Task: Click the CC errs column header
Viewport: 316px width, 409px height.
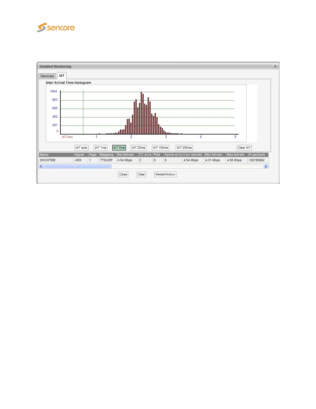Action: (x=145, y=155)
